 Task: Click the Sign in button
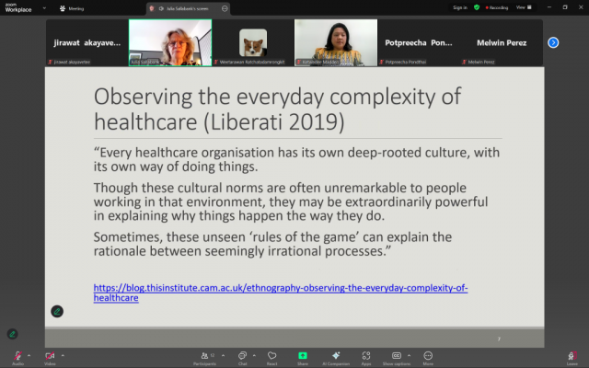coord(460,7)
